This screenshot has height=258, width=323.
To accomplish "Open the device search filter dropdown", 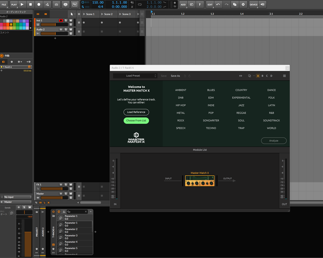I will 69,212.
